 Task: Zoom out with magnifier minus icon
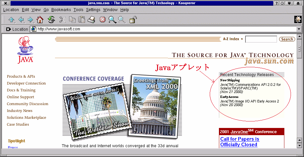pyautogui.click(x=122, y=20)
